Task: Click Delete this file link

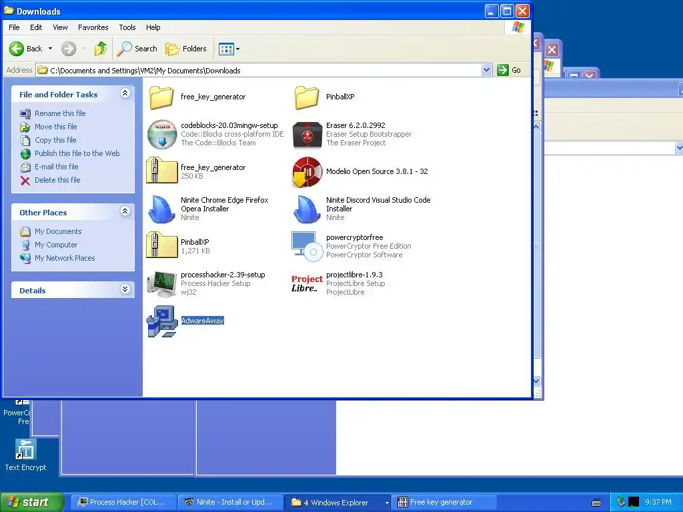Action: 57,180
